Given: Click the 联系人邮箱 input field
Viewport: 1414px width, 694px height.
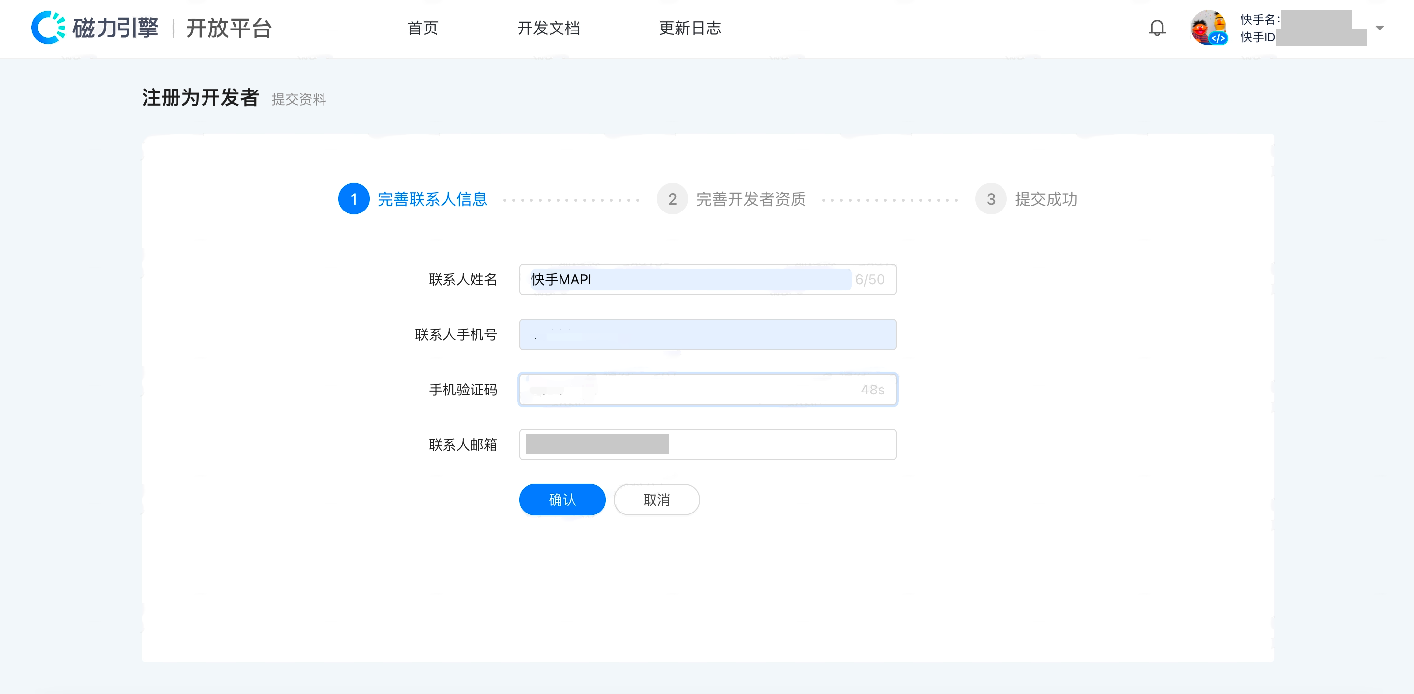Looking at the screenshot, I should [x=707, y=444].
